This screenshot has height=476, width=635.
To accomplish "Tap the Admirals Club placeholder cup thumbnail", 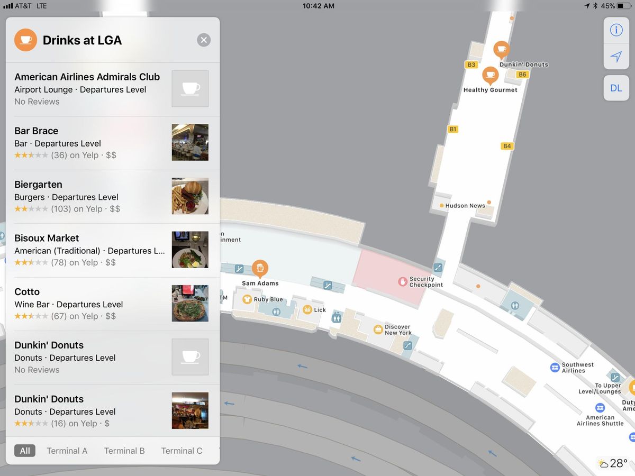I will tap(190, 89).
